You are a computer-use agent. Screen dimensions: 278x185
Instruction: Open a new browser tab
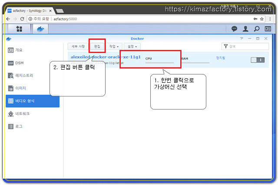pos(60,11)
